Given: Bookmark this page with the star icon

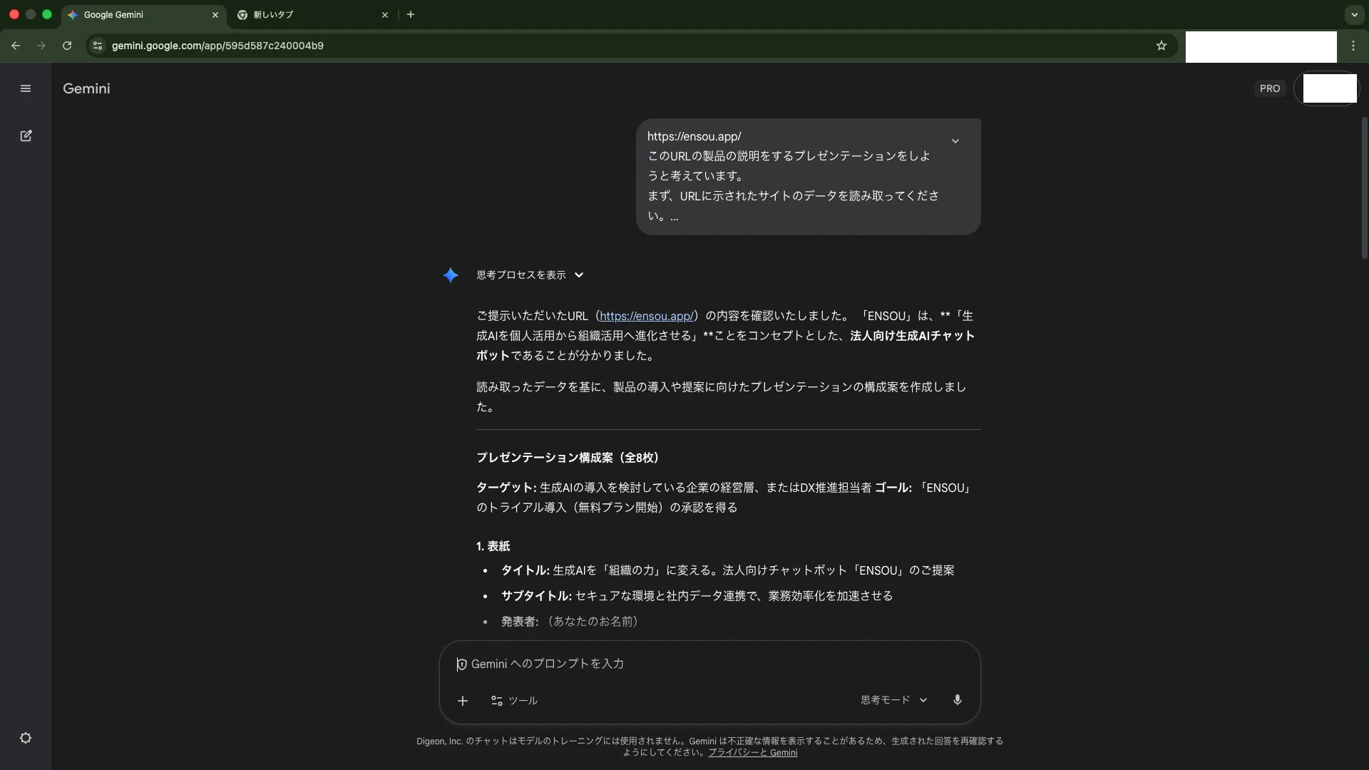Looking at the screenshot, I should [x=1162, y=45].
